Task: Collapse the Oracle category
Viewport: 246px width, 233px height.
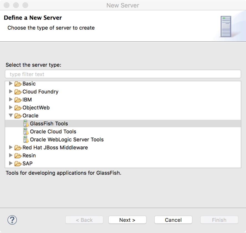Action: click(x=11, y=115)
